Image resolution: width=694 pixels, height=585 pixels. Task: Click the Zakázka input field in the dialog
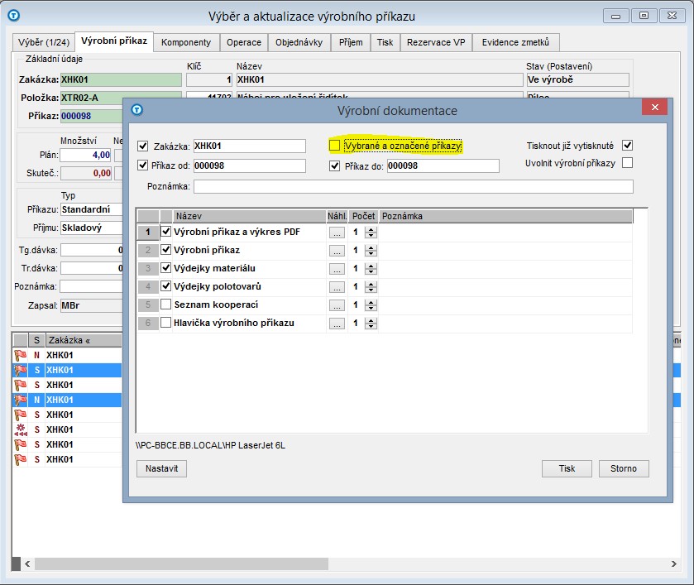[x=250, y=146]
